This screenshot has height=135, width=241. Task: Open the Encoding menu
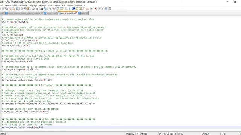23,6
